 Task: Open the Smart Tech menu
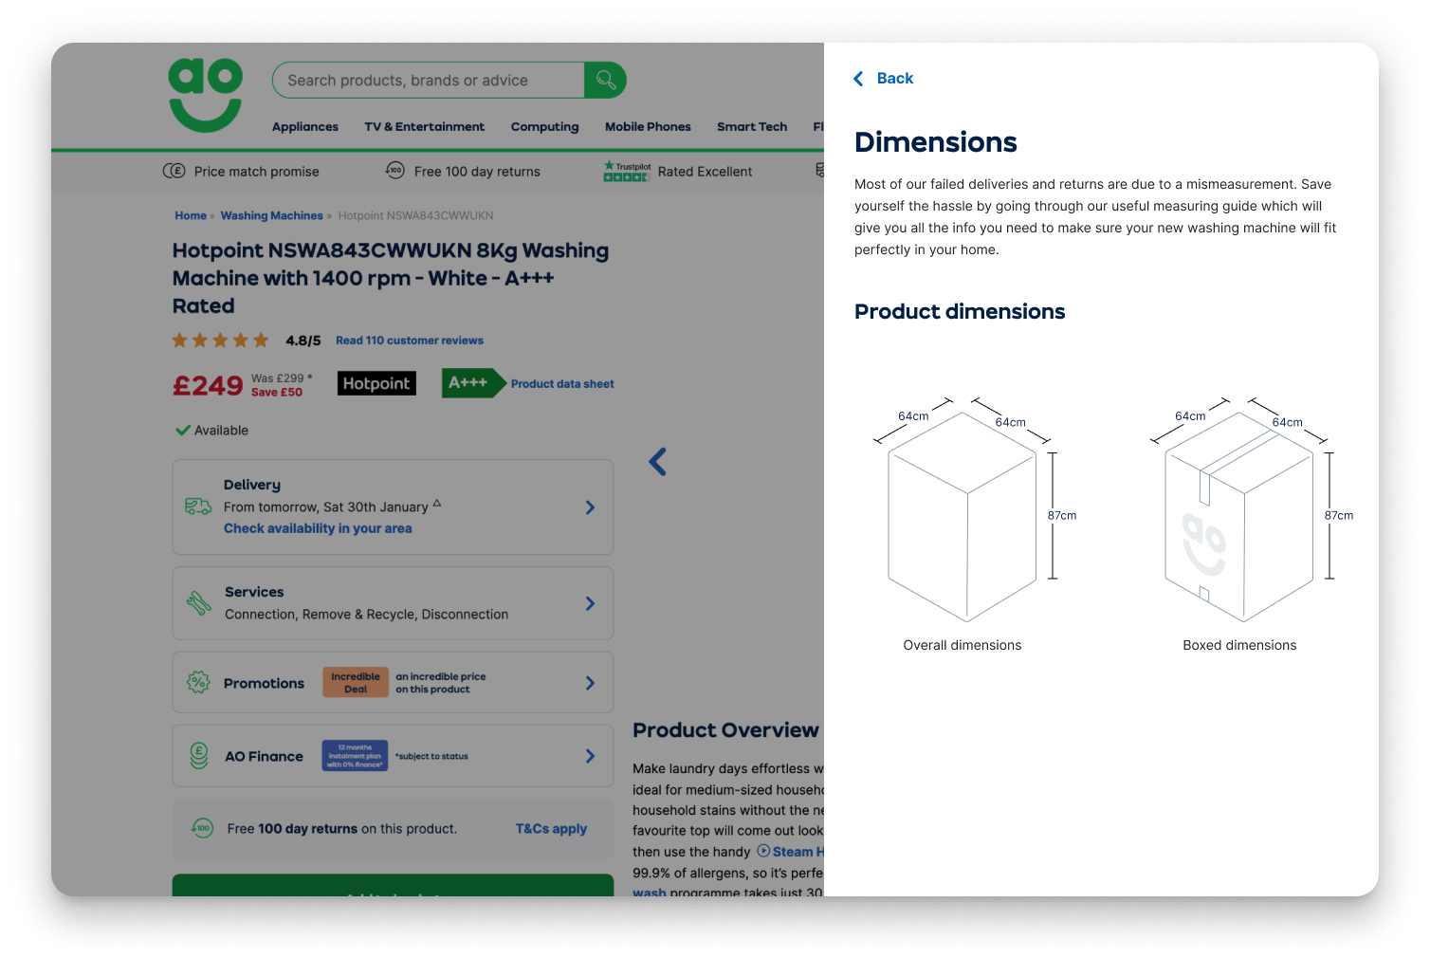click(752, 127)
